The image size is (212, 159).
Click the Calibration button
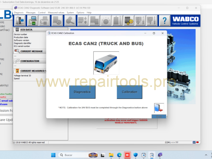pyautogui.click(x=130, y=92)
